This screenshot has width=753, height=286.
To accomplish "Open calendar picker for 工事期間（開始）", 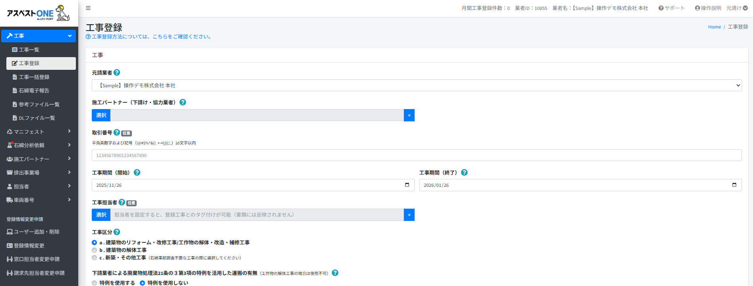I will tap(407, 185).
